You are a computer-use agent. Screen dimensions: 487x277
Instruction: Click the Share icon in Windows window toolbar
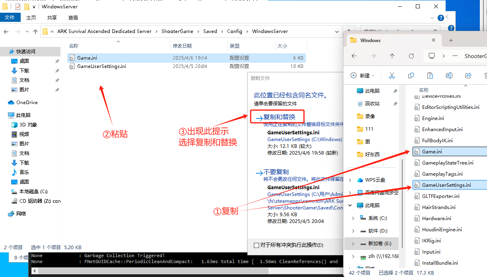click(x=468, y=76)
